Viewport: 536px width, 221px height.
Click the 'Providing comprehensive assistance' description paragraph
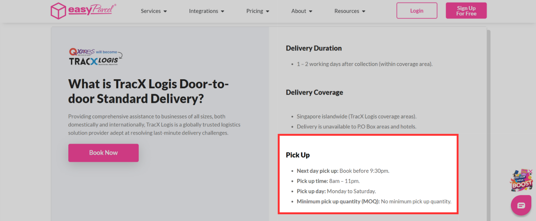154,125
